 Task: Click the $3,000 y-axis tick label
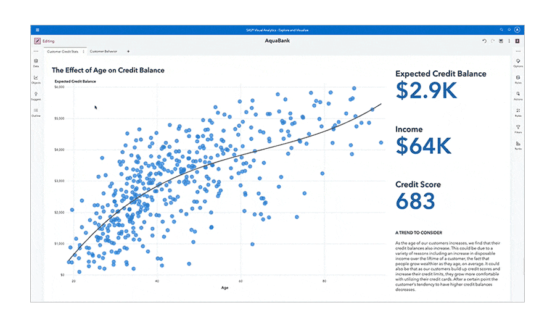59,181
